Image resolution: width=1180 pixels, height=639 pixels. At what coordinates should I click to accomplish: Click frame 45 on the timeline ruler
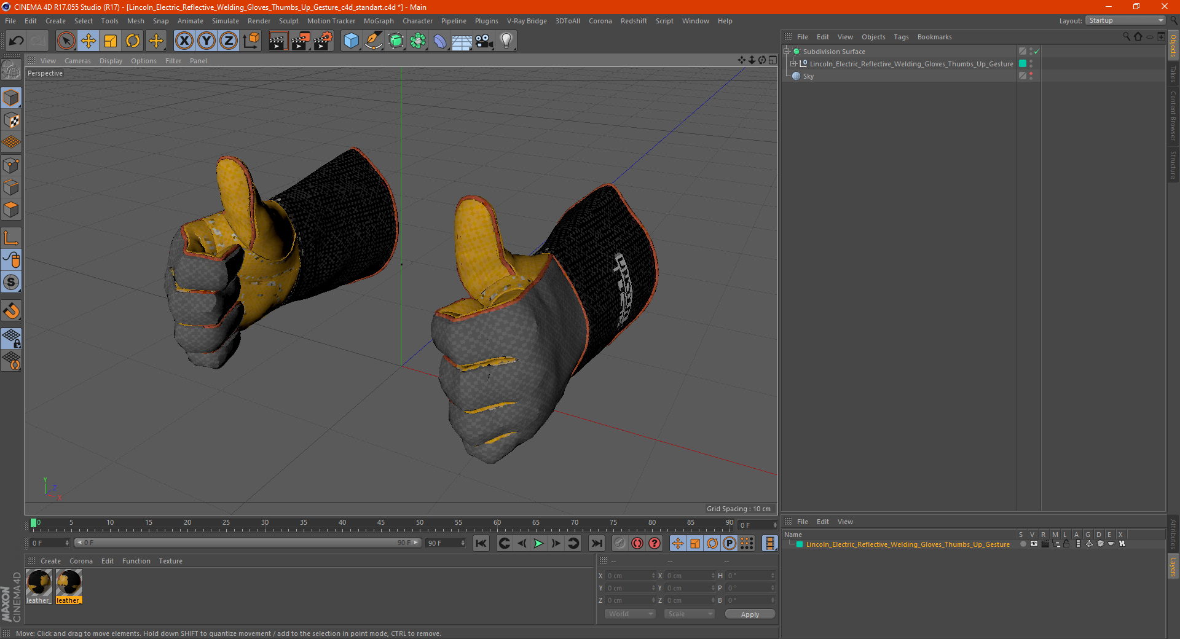coord(380,523)
